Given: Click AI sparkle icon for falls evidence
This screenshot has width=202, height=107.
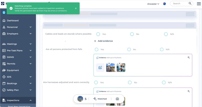Looking at the screenshot, I should pyautogui.click(x=189, y=57).
